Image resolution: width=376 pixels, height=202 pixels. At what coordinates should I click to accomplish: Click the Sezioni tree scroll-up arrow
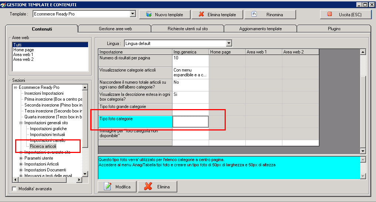coord(85,87)
